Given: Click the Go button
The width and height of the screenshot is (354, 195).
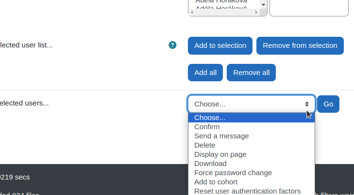Looking at the screenshot, I should [x=328, y=104].
